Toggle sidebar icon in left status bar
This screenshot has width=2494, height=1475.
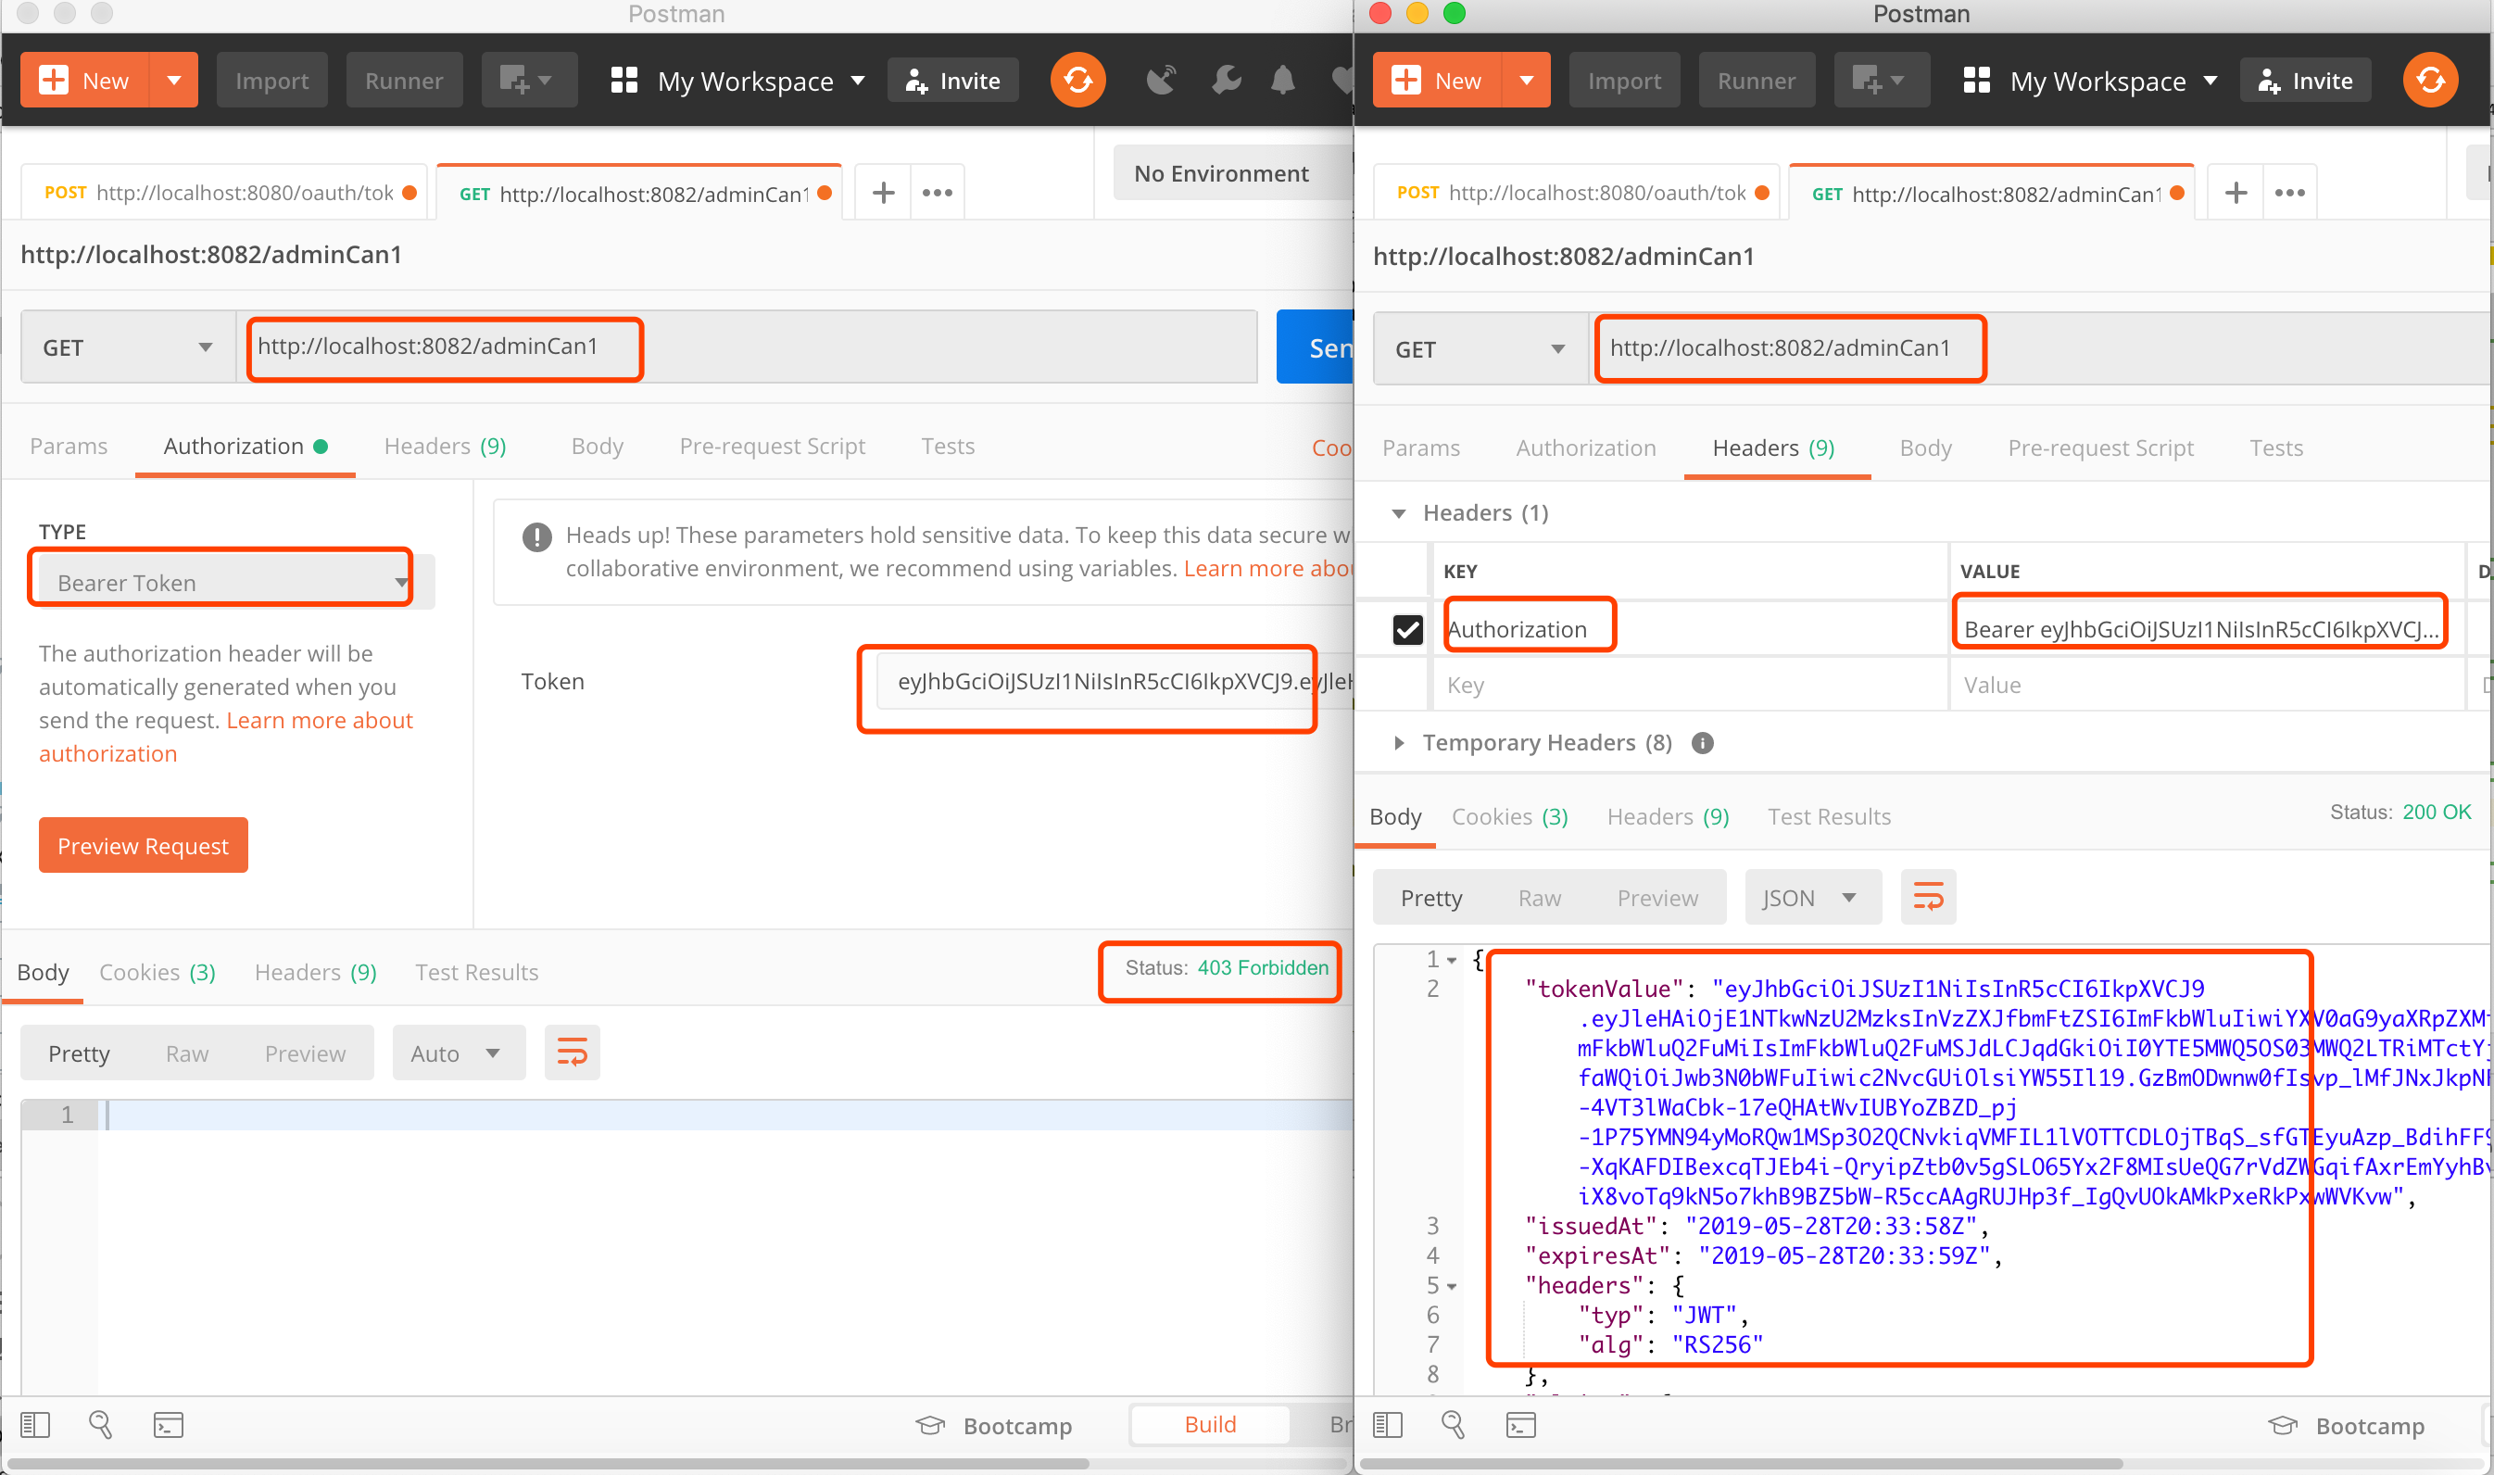click(35, 1425)
